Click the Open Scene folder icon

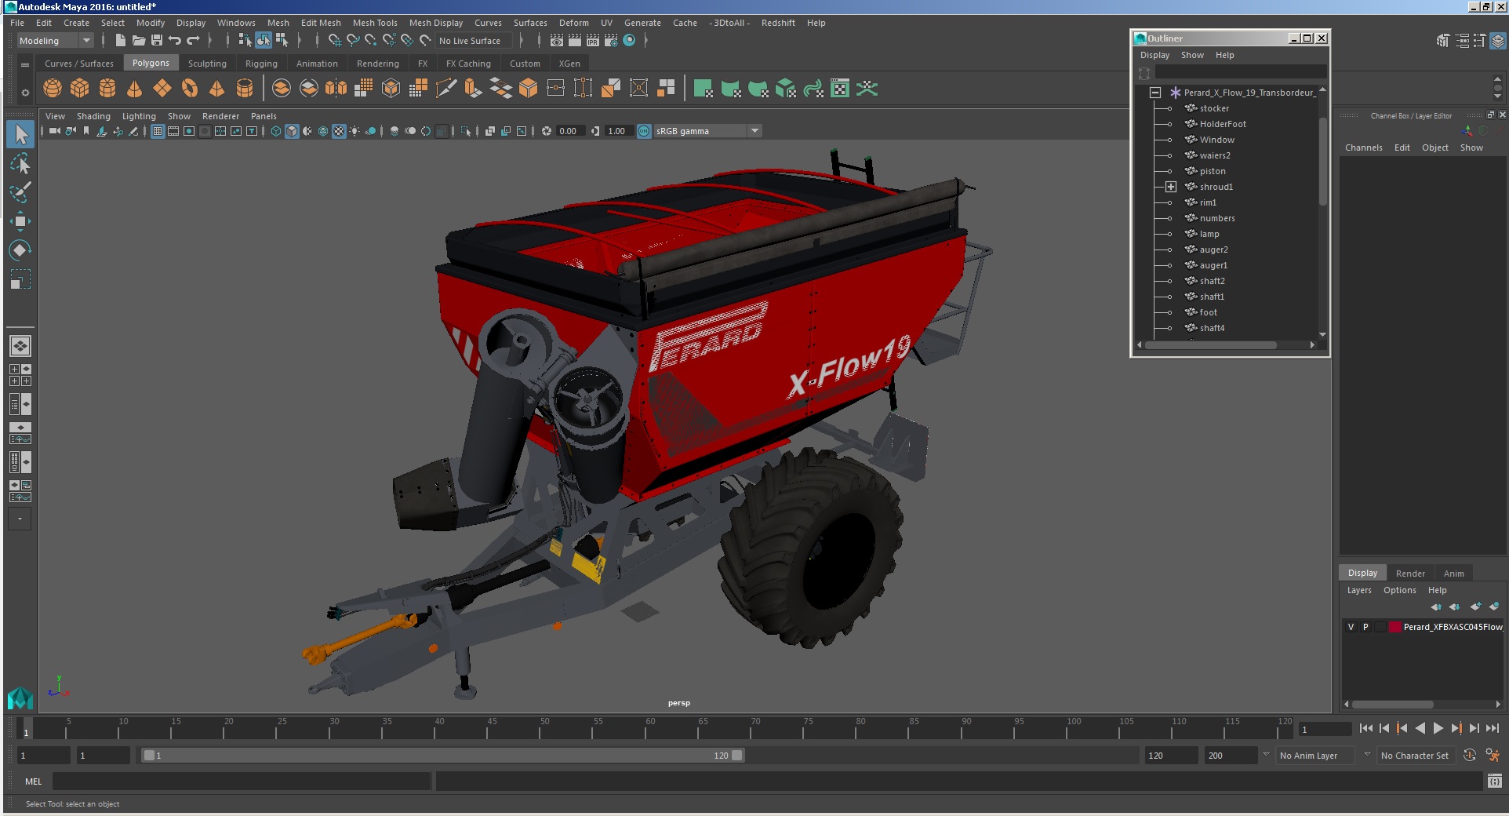pyautogui.click(x=139, y=41)
